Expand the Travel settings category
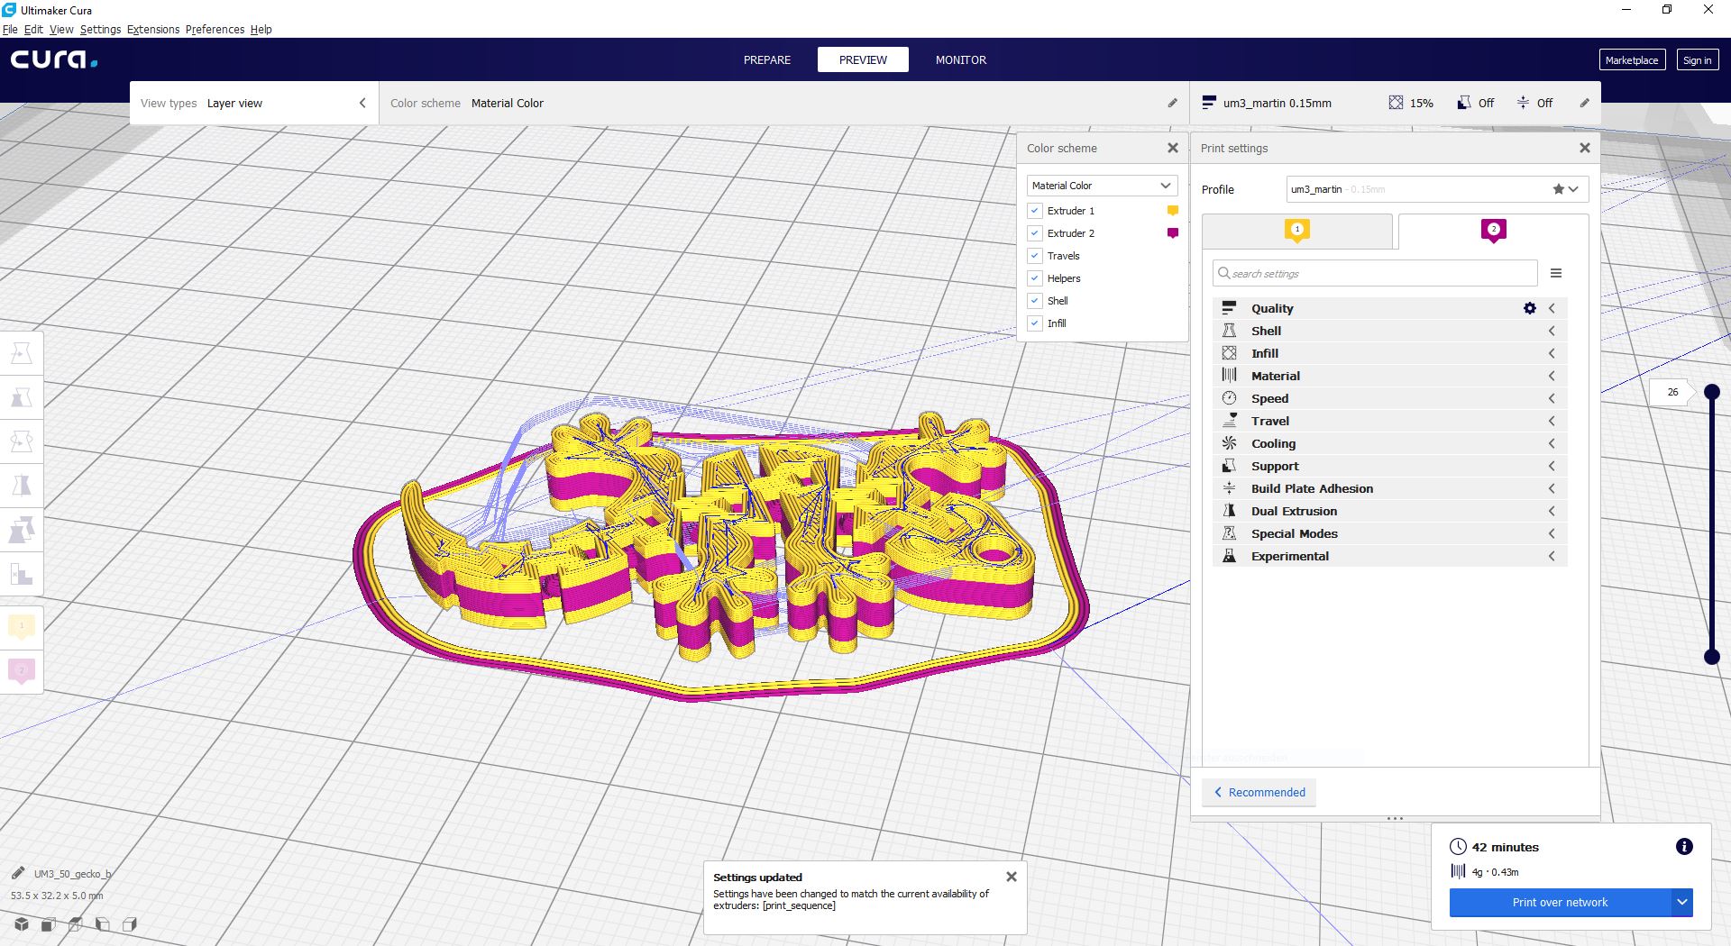 pos(1389,421)
